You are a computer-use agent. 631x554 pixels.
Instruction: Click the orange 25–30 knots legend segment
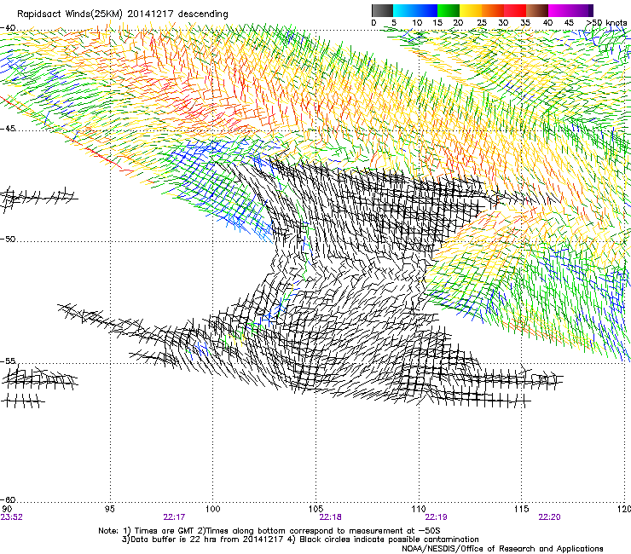pos(493,10)
